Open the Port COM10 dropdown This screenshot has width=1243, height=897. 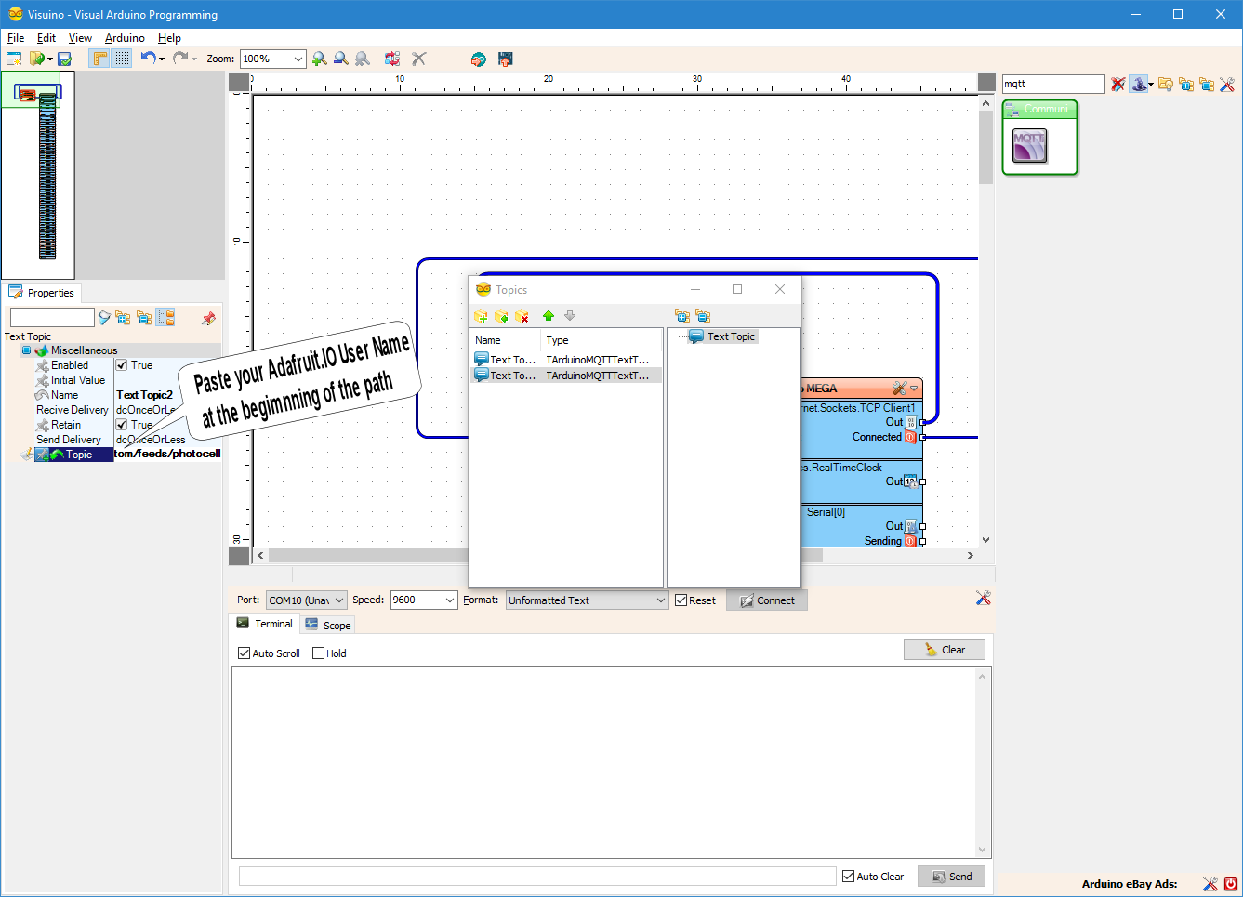[x=339, y=600]
